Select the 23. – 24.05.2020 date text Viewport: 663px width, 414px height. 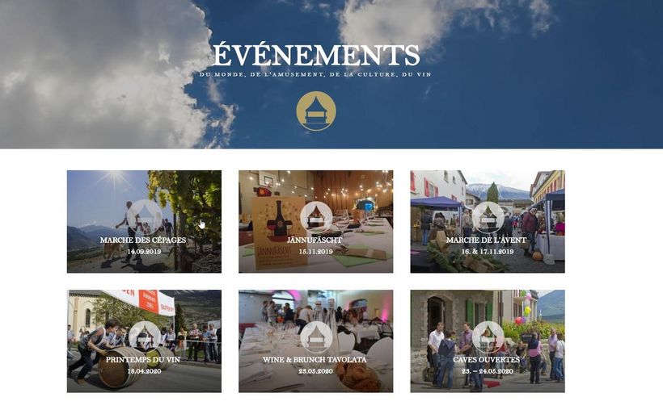(488, 371)
